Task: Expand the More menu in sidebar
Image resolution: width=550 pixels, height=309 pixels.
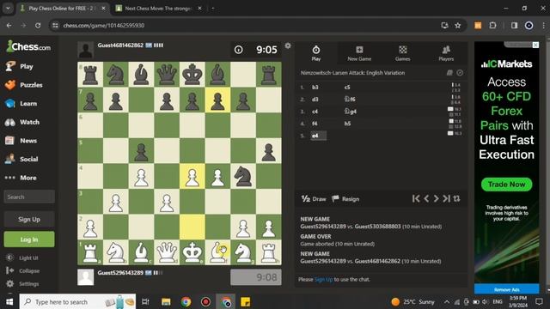Action: 21,178
